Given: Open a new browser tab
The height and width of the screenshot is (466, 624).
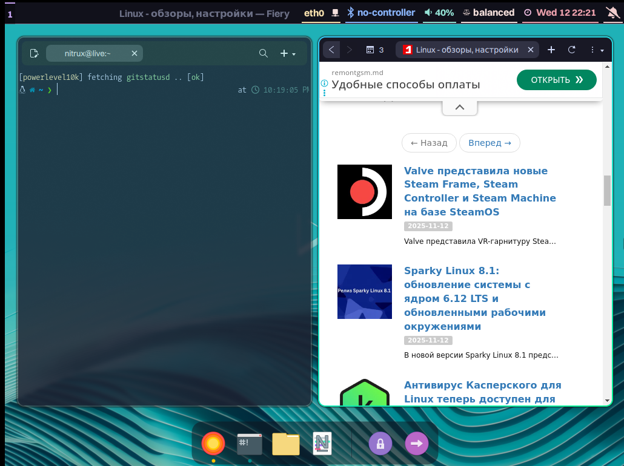Looking at the screenshot, I should tap(551, 50).
